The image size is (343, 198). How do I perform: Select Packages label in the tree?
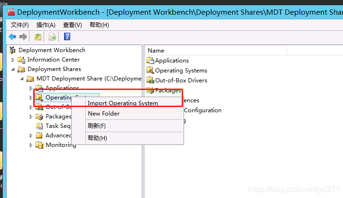[58, 117]
